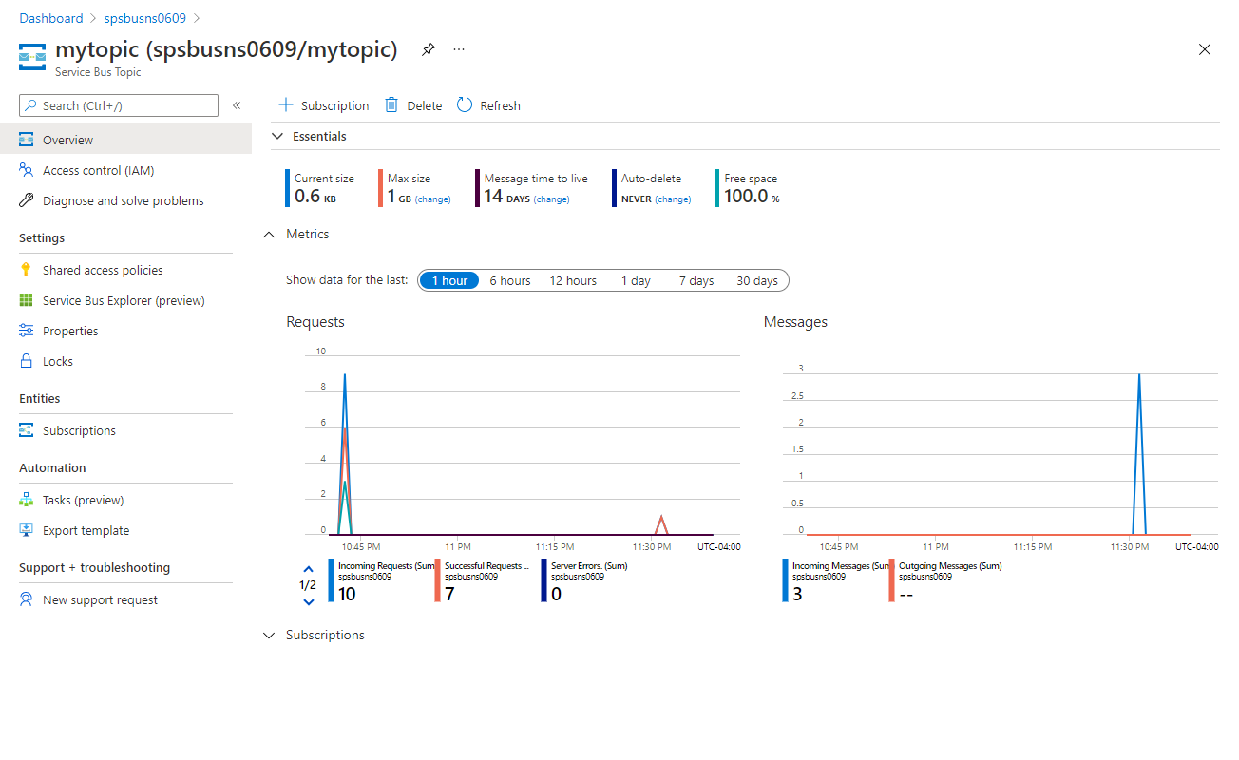Select 12 hours time range
This screenshot has width=1239, height=760.
573,280
